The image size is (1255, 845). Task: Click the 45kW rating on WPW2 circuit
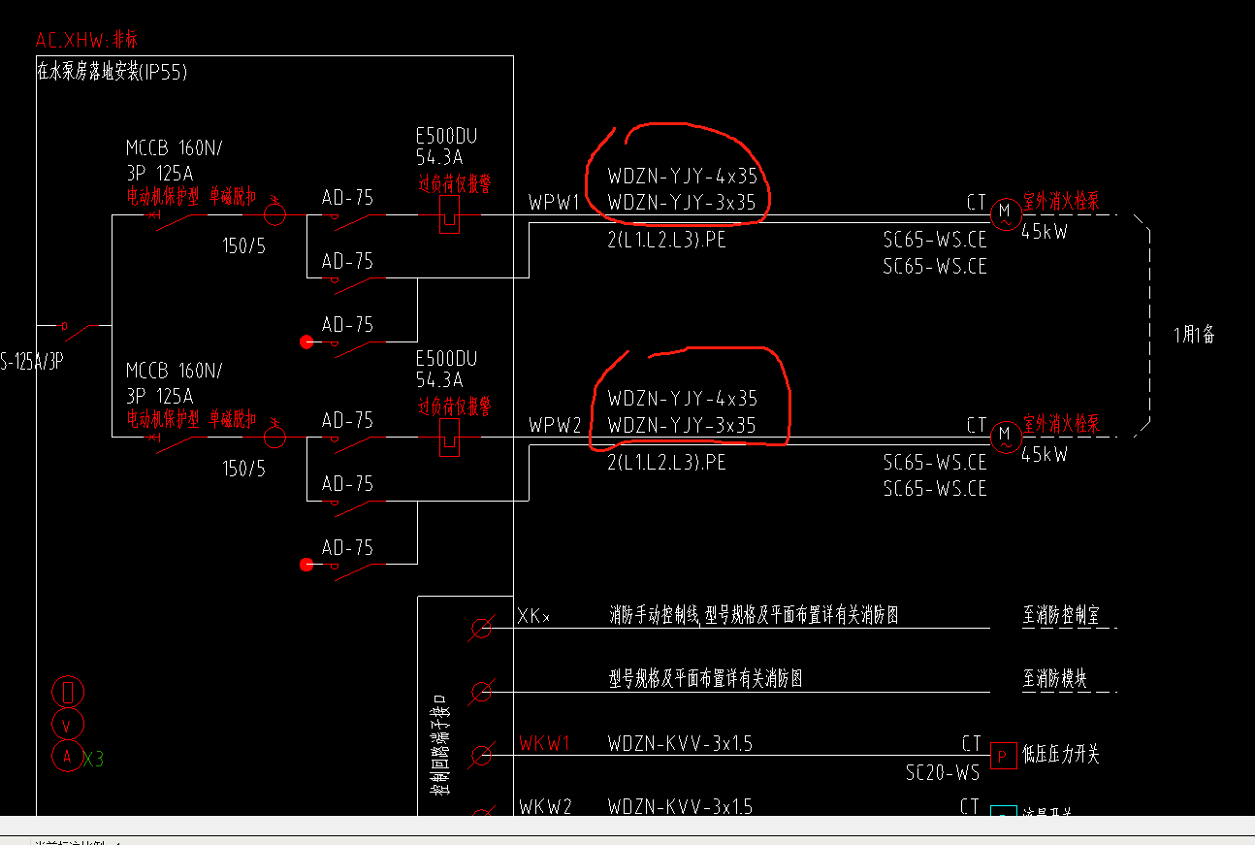[1044, 454]
